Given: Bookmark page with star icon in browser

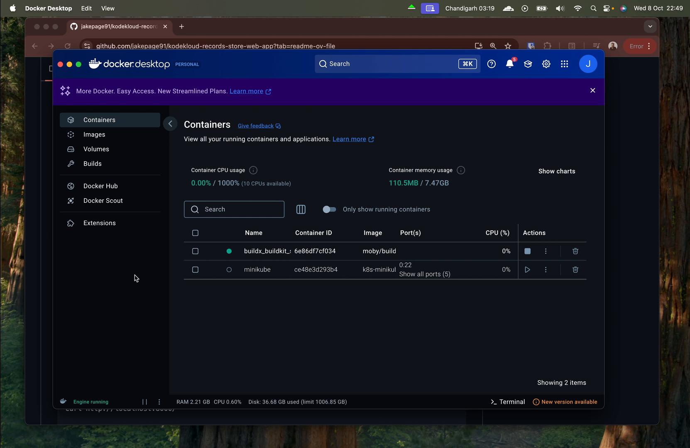Looking at the screenshot, I should pyautogui.click(x=508, y=46).
